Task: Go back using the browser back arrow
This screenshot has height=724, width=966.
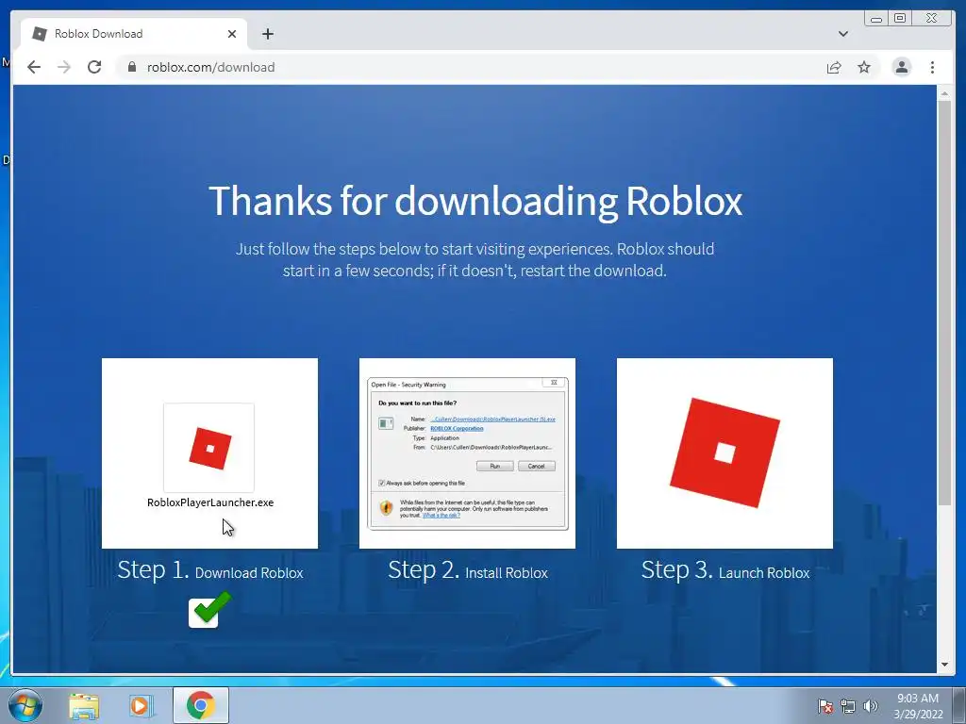Action: click(34, 67)
